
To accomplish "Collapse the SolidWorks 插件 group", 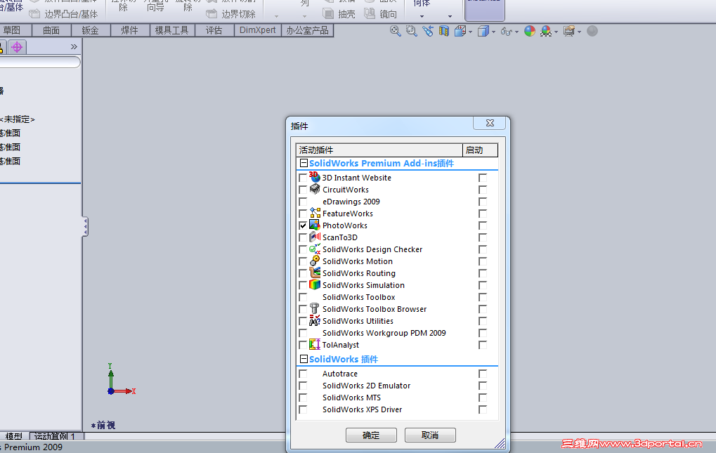I will (x=304, y=359).
